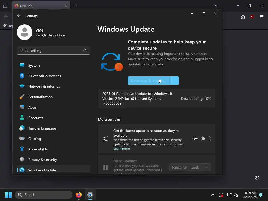The image size is (268, 201).
Task: Click the KB5050009 cumulative update entry
Action: 157,99
